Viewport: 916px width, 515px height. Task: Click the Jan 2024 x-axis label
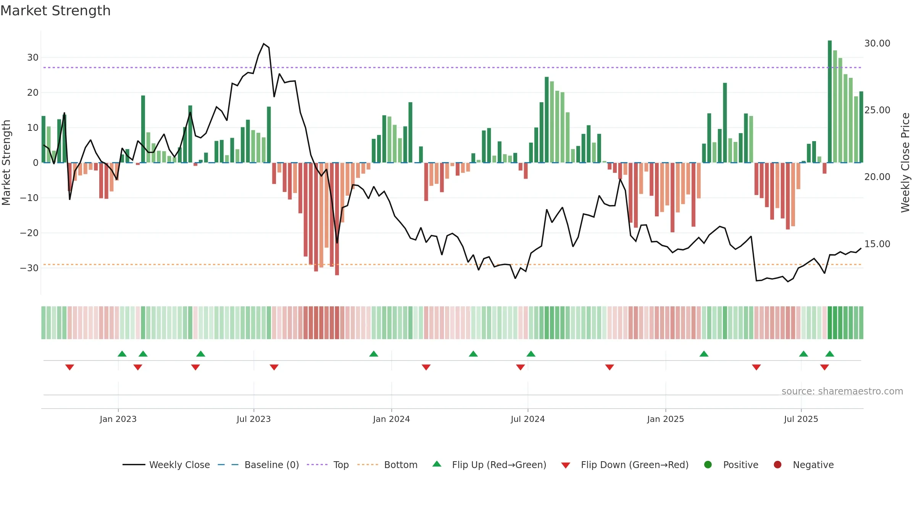pos(391,419)
